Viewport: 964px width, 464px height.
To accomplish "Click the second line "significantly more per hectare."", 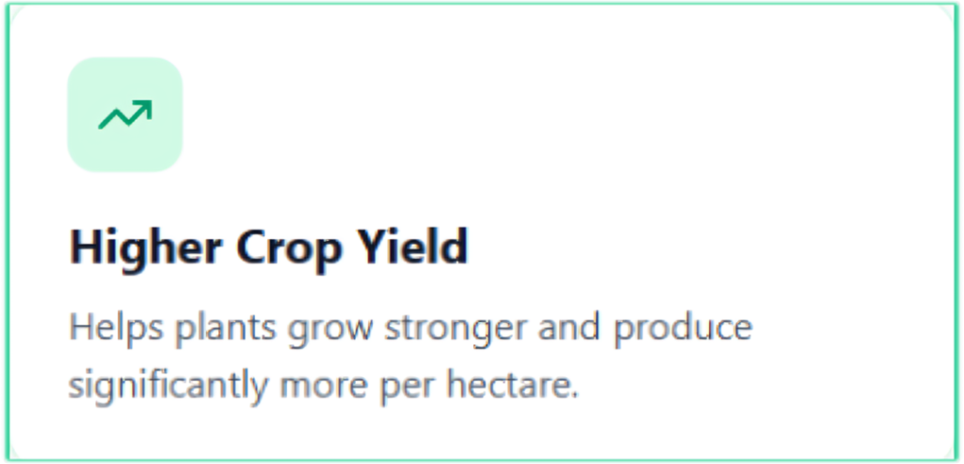I will [x=323, y=386].
